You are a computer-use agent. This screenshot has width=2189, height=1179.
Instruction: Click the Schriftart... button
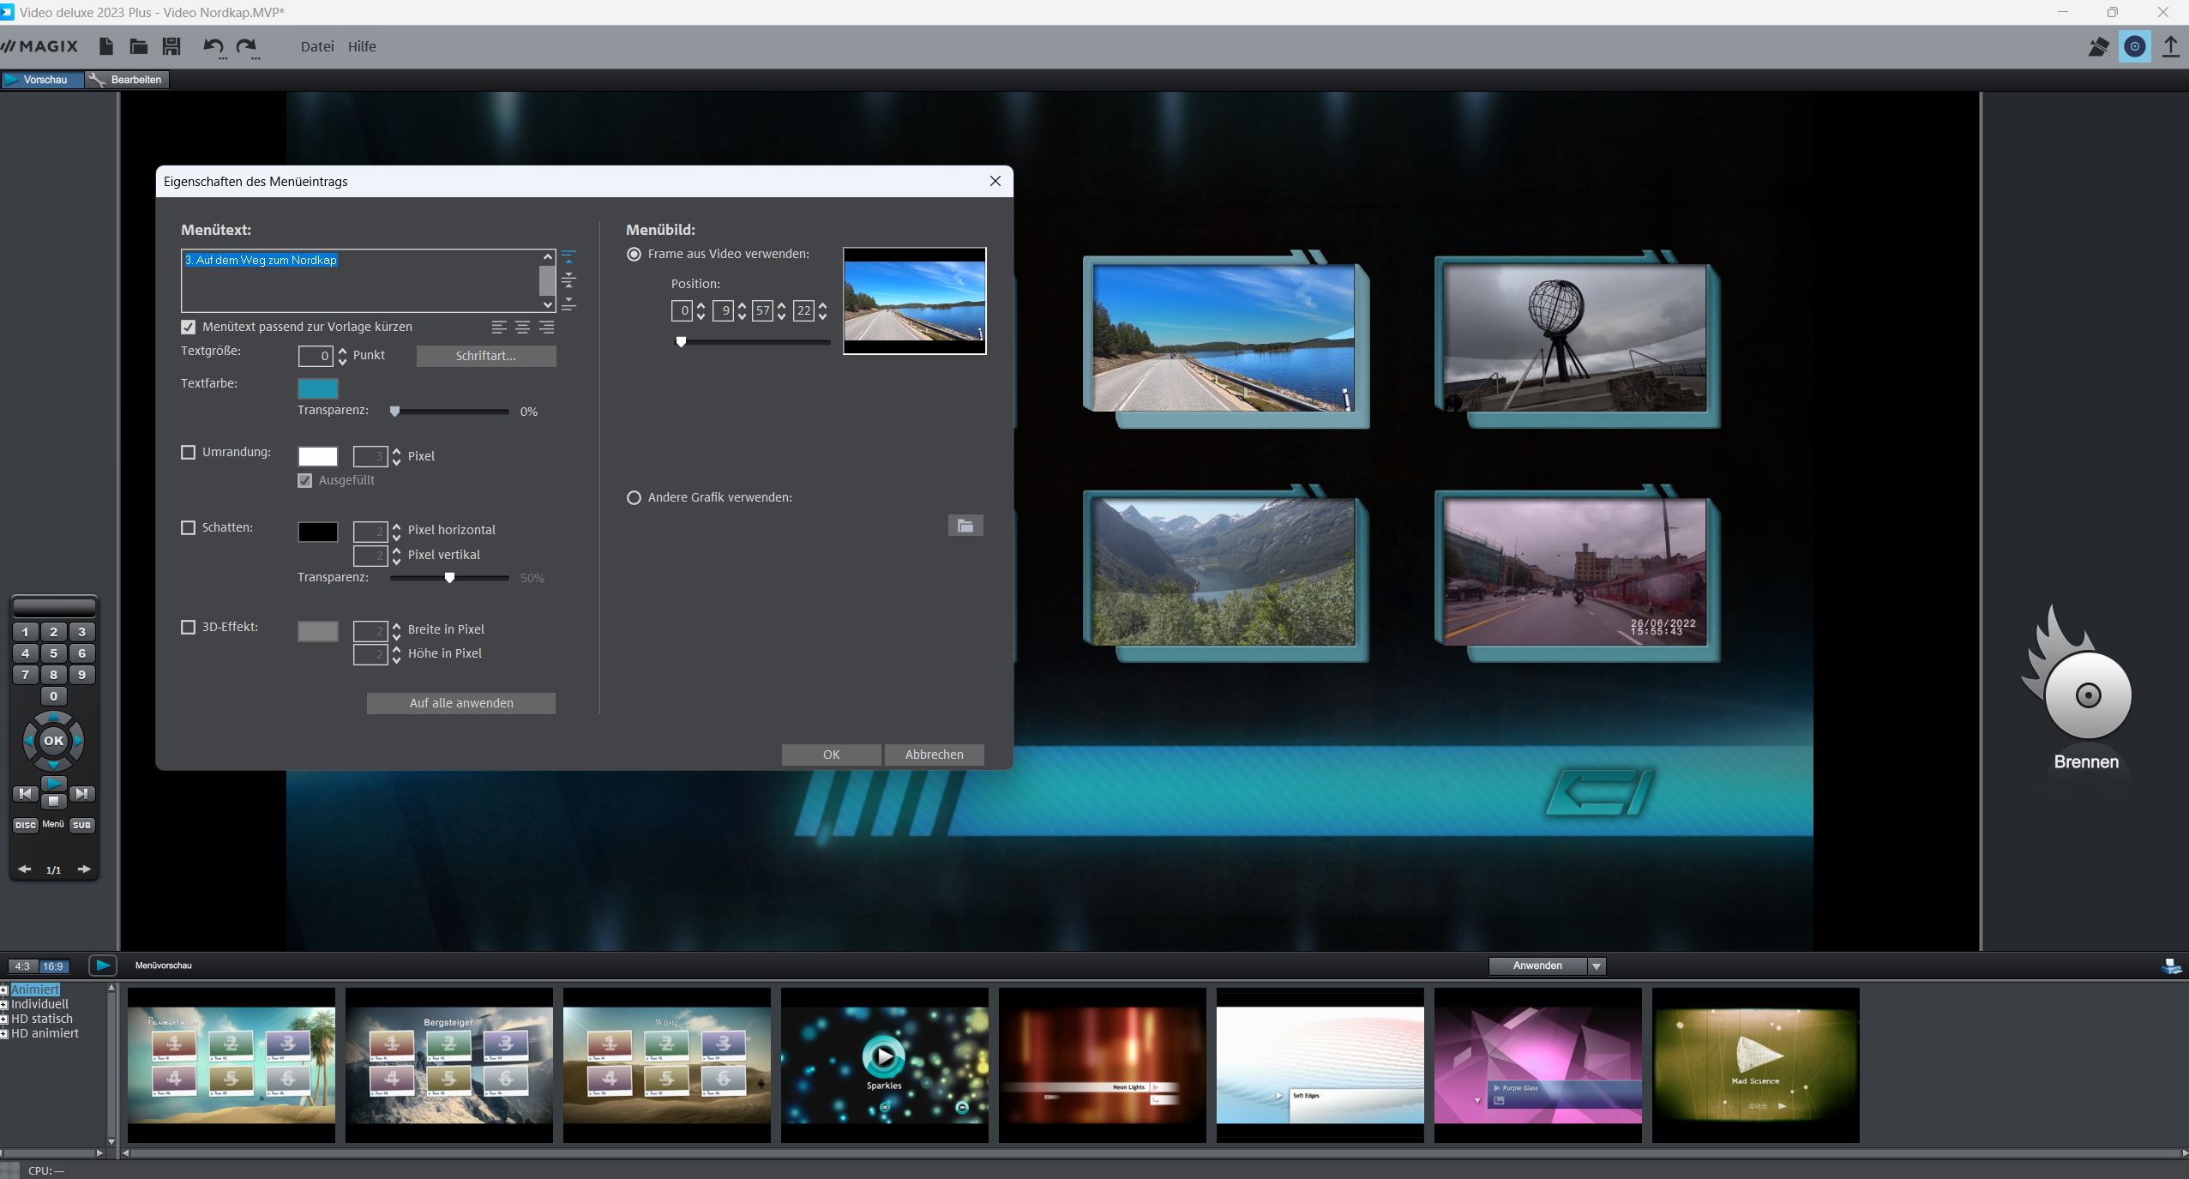click(x=485, y=356)
